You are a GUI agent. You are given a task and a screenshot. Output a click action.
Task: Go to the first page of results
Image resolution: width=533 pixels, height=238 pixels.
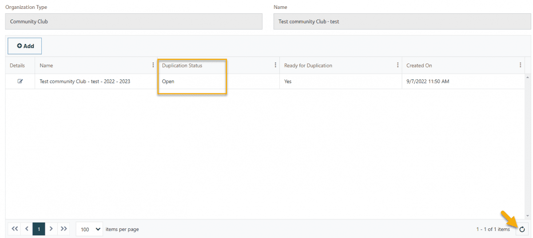pyautogui.click(x=14, y=229)
